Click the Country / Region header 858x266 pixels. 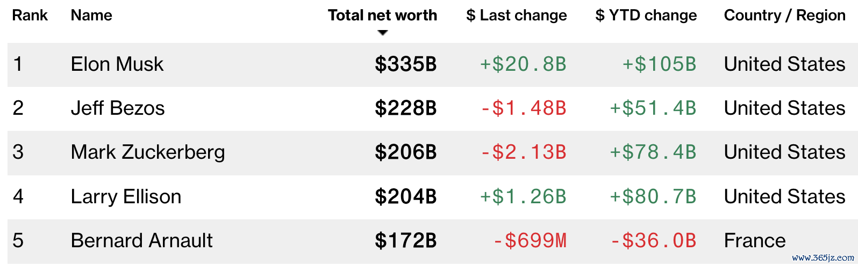[785, 16]
